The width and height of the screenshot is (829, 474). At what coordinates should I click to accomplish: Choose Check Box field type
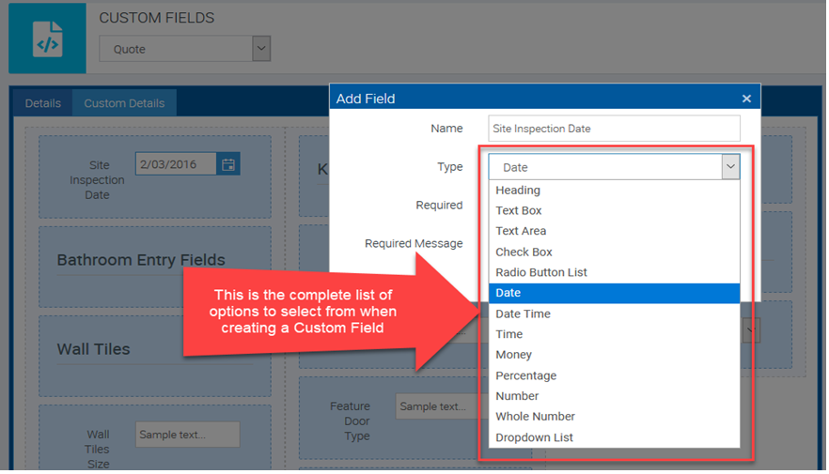[524, 252]
